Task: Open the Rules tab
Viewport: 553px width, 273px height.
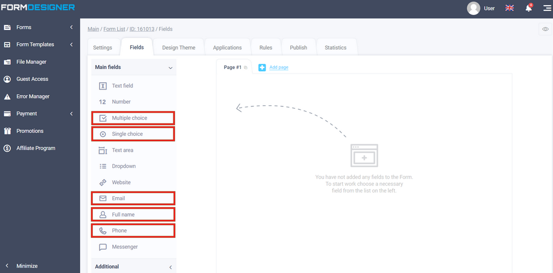Action: [x=266, y=48]
